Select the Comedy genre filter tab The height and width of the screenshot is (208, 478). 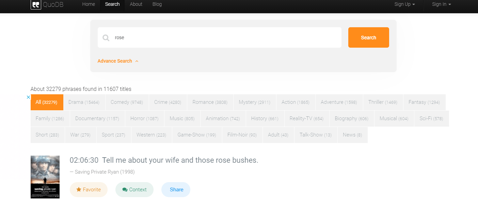127,102
